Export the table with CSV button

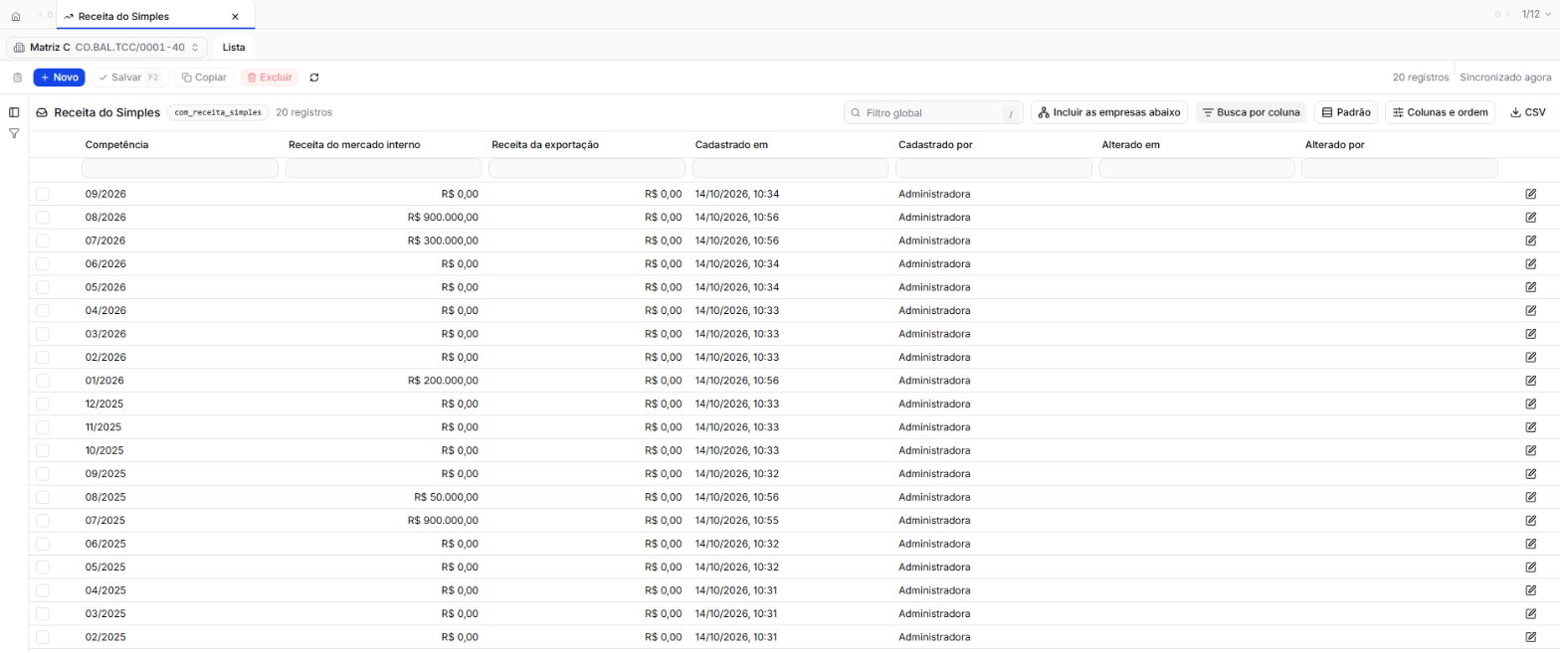click(1528, 112)
